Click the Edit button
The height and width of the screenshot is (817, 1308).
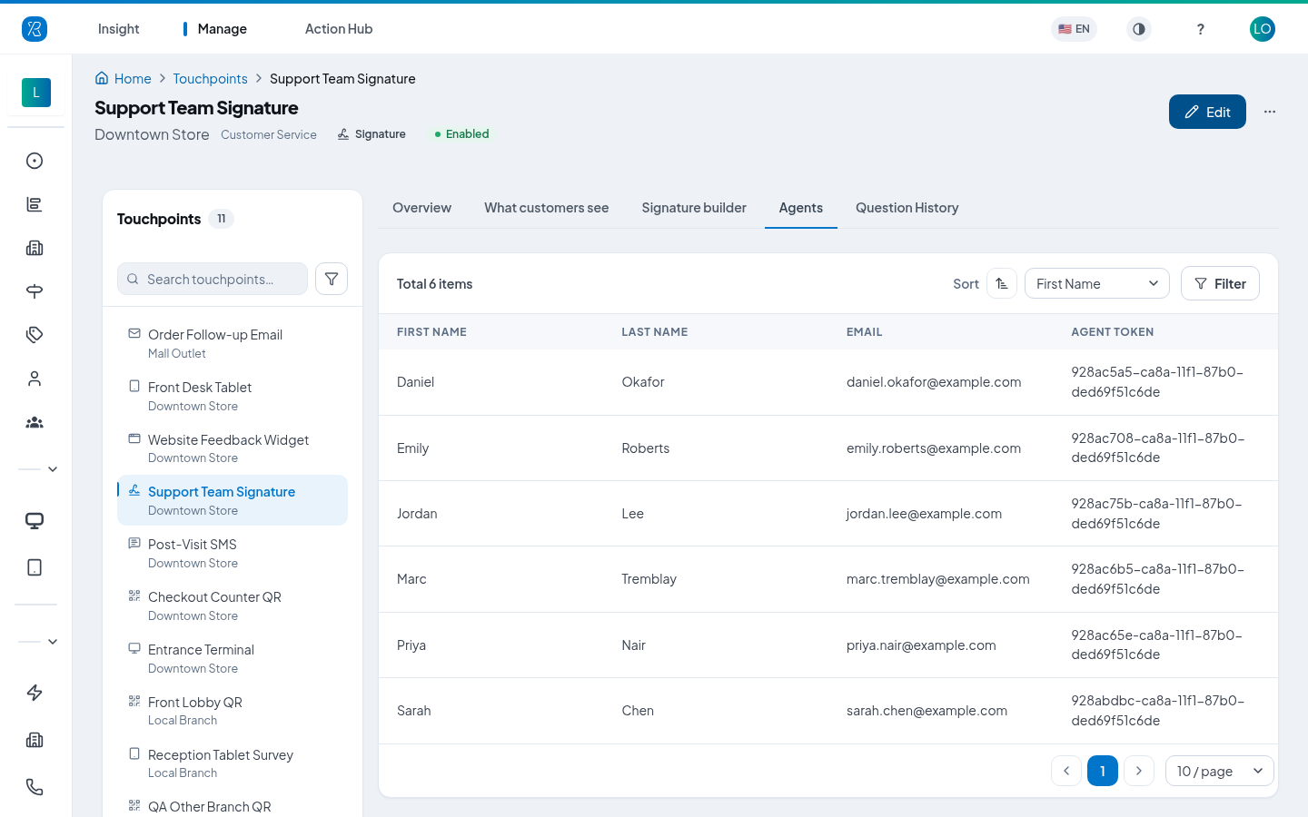tap(1207, 112)
